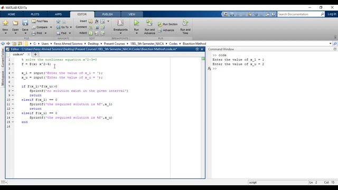Viewport: 338px width, 190px height.
Task: Click the '>> code' line in Command Window
Action: 220,55
